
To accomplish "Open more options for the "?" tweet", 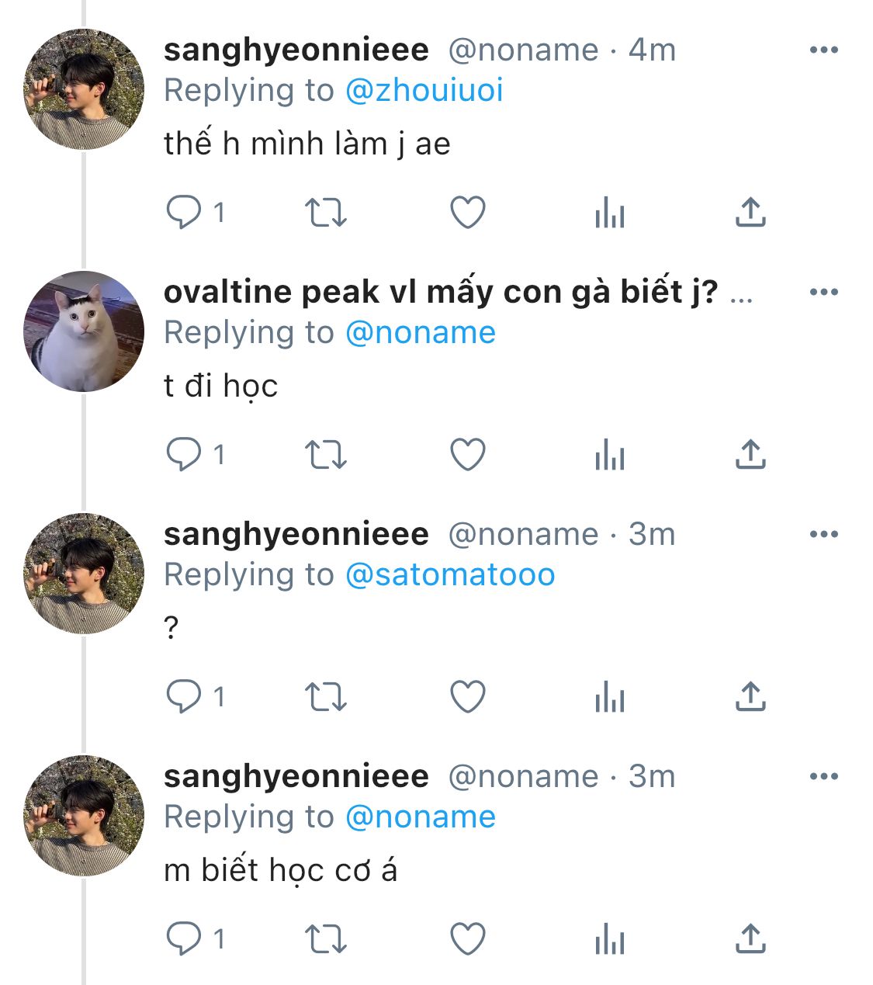I will coord(823,535).
